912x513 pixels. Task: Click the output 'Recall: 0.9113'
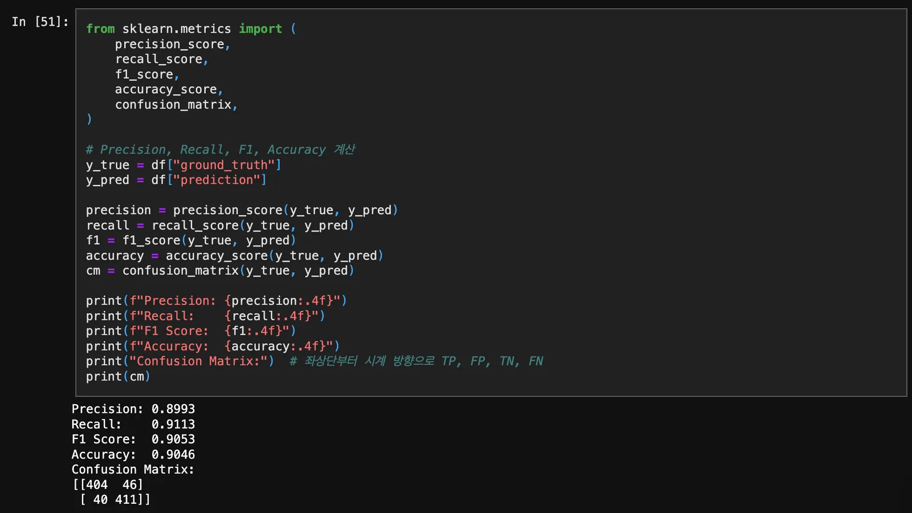click(x=133, y=424)
